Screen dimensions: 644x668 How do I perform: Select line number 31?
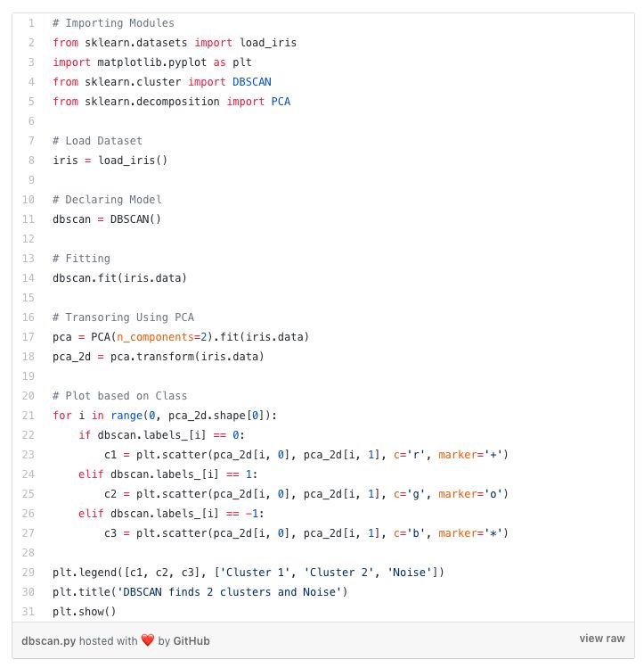tap(29, 612)
